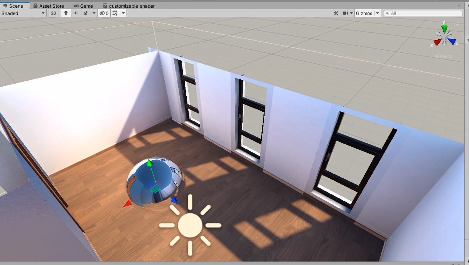Image resolution: width=469 pixels, height=265 pixels.
Task: Toggle perspective by clicking the Persp label
Action: point(445,56)
